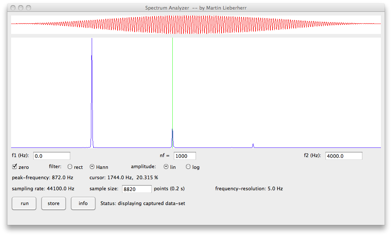Click the run button
This screenshot has height=236, width=392.
[24, 203]
